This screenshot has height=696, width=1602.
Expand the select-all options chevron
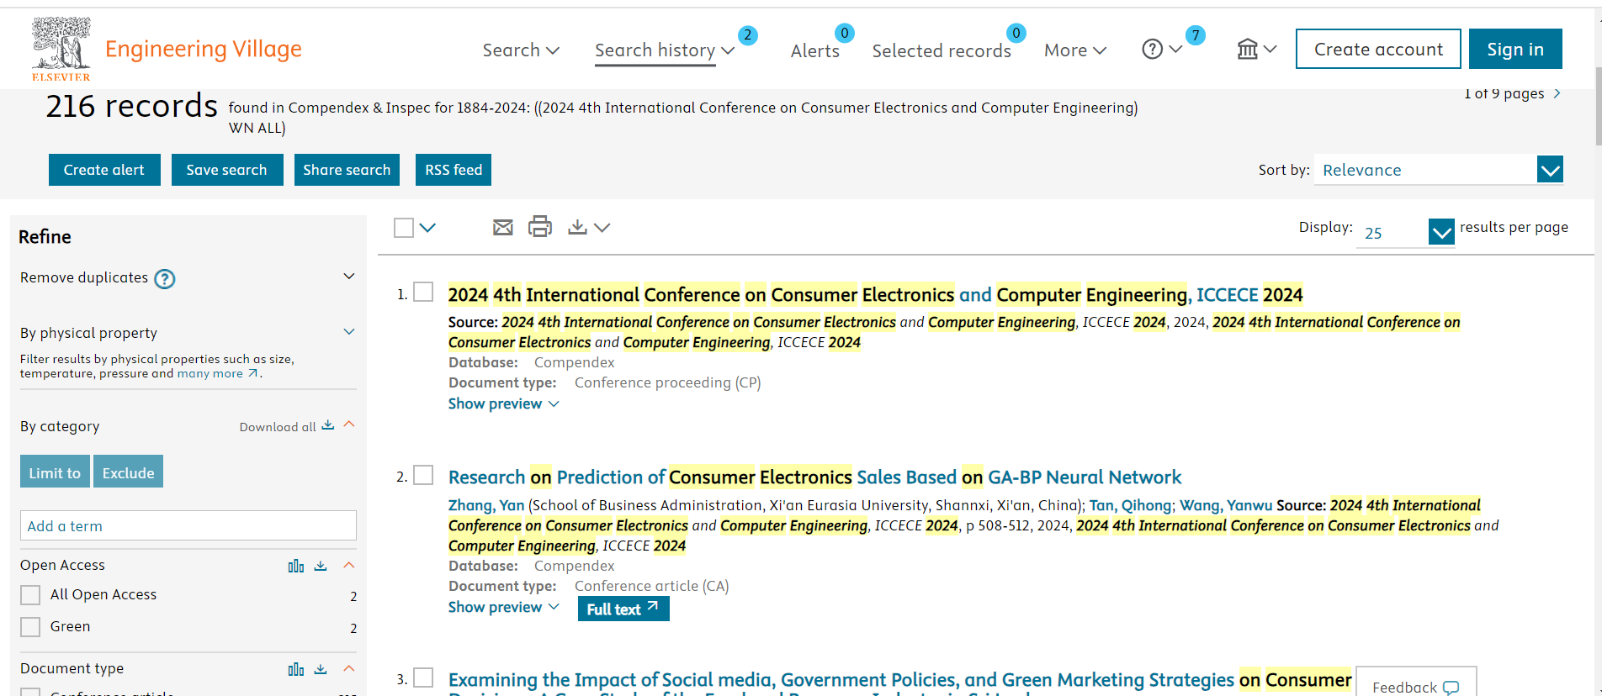pyautogui.click(x=427, y=228)
